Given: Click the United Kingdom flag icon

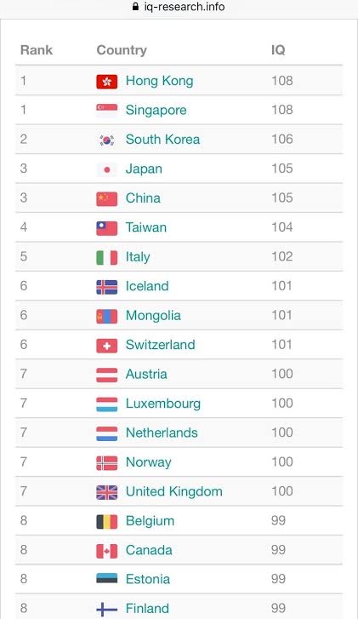Looking at the screenshot, I should point(107,492).
